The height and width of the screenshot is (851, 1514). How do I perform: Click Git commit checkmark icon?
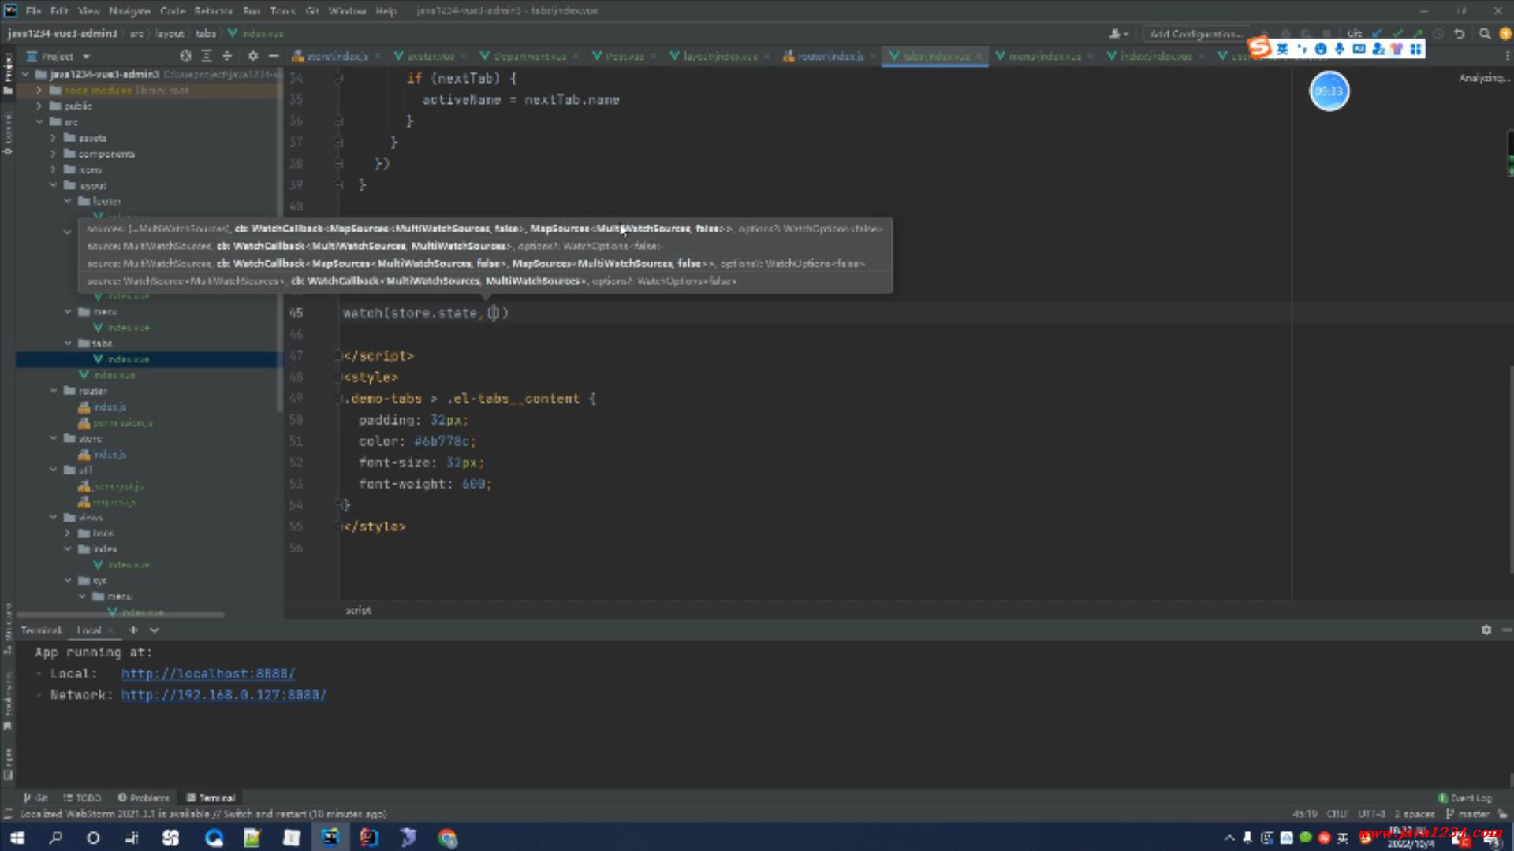point(1397,34)
